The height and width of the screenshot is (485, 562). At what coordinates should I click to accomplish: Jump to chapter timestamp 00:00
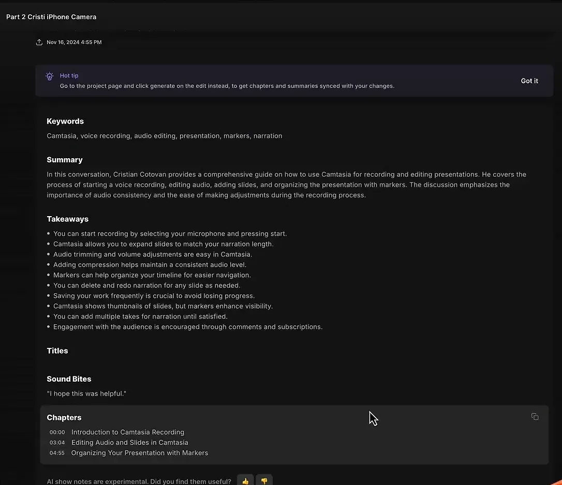click(x=57, y=432)
